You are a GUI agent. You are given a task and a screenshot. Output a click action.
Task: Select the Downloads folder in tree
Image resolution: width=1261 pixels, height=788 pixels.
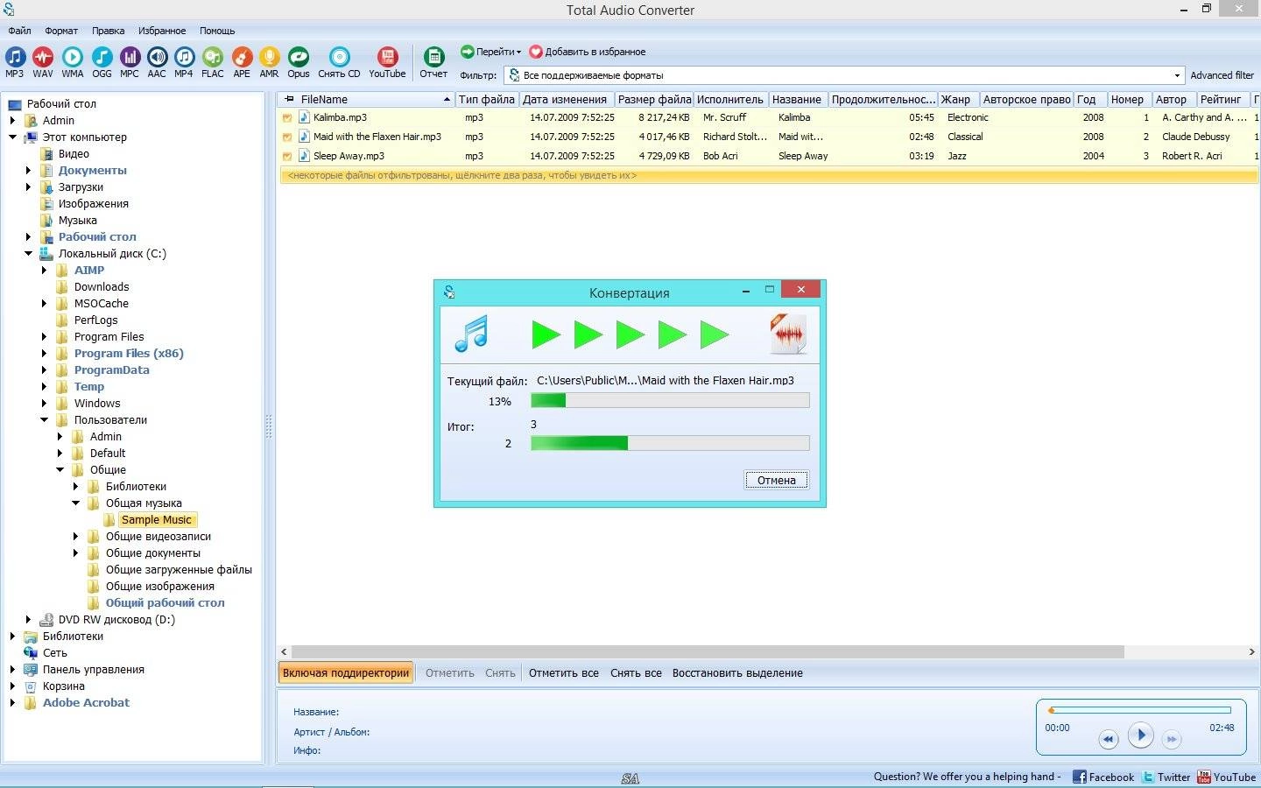pyautogui.click(x=102, y=287)
